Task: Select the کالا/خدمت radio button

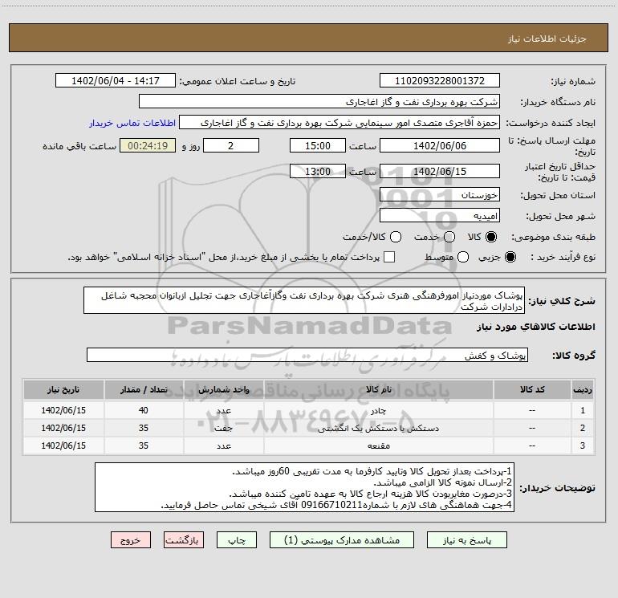Action: tap(396, 237)
